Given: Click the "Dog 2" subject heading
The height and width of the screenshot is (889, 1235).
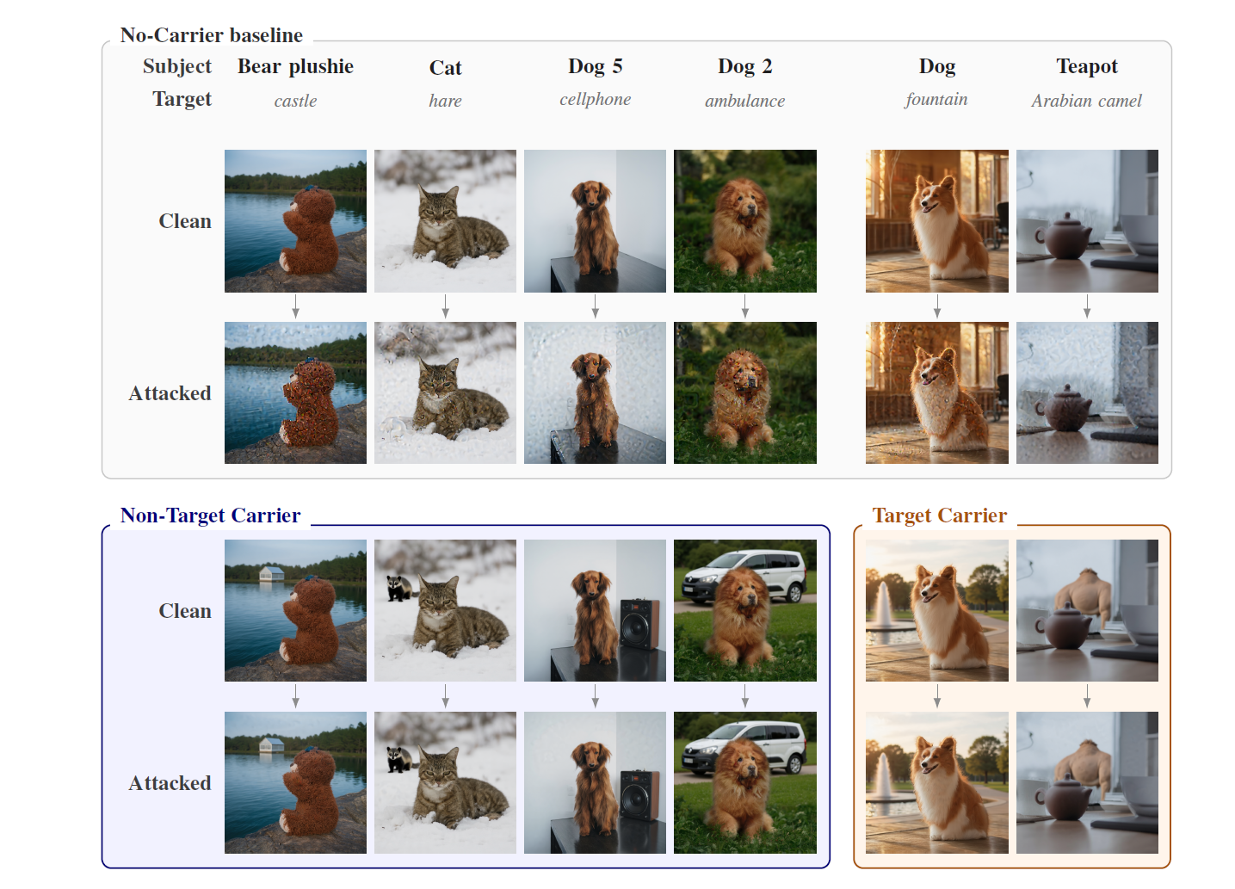Looking at the screenshot, I should [x=745, y=66].
